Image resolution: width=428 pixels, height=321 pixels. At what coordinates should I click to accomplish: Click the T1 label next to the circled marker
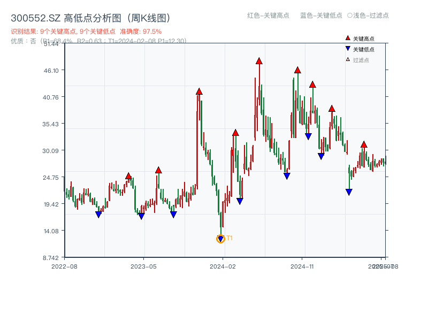(229, 237)
